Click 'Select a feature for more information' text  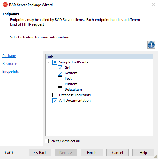coord(39,37)
